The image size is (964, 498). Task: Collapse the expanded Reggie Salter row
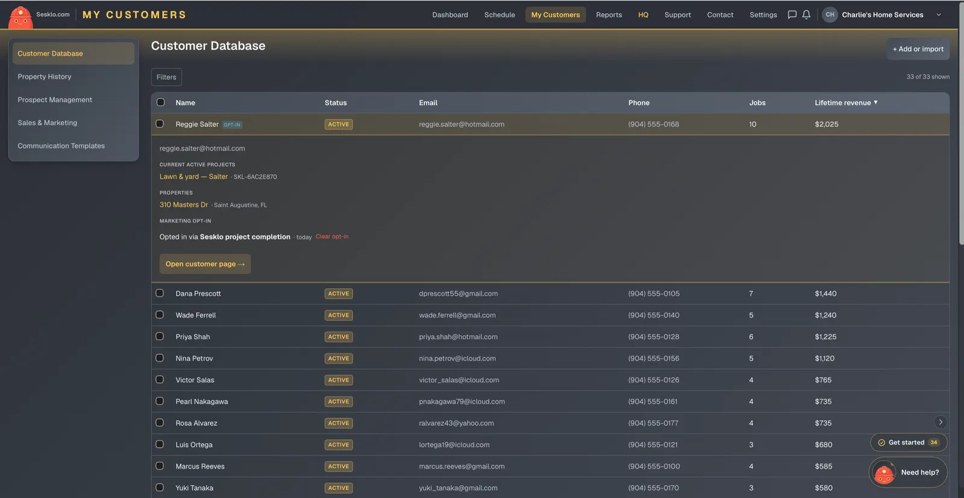tap(550, 124)
